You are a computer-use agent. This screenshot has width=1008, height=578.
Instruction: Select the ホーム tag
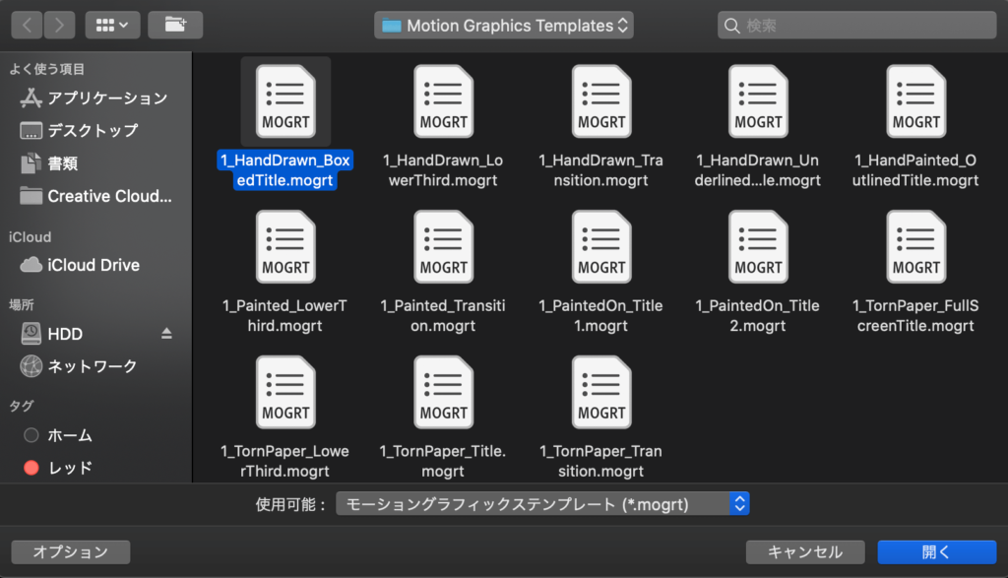pyautogui.click(x=58, y=435)
